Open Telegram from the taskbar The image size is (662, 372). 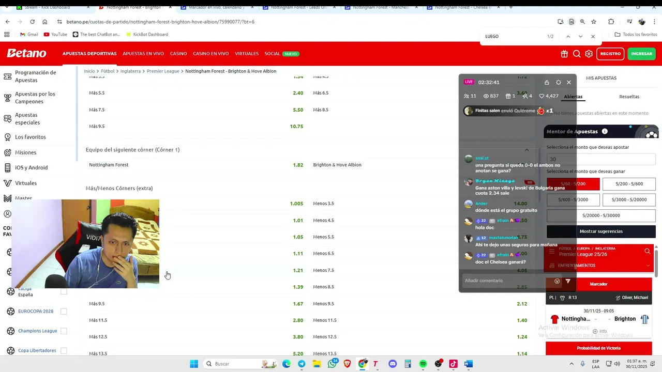coord(302,364)
